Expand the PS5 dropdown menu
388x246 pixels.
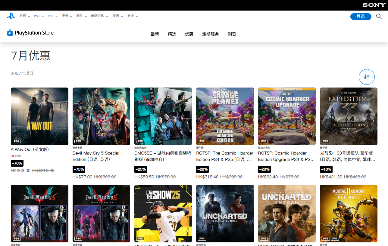point(39,16)
